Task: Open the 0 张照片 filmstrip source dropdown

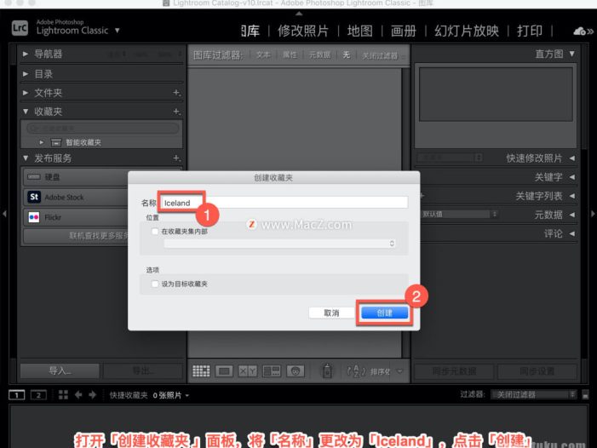Action: [x=171, y=395]
